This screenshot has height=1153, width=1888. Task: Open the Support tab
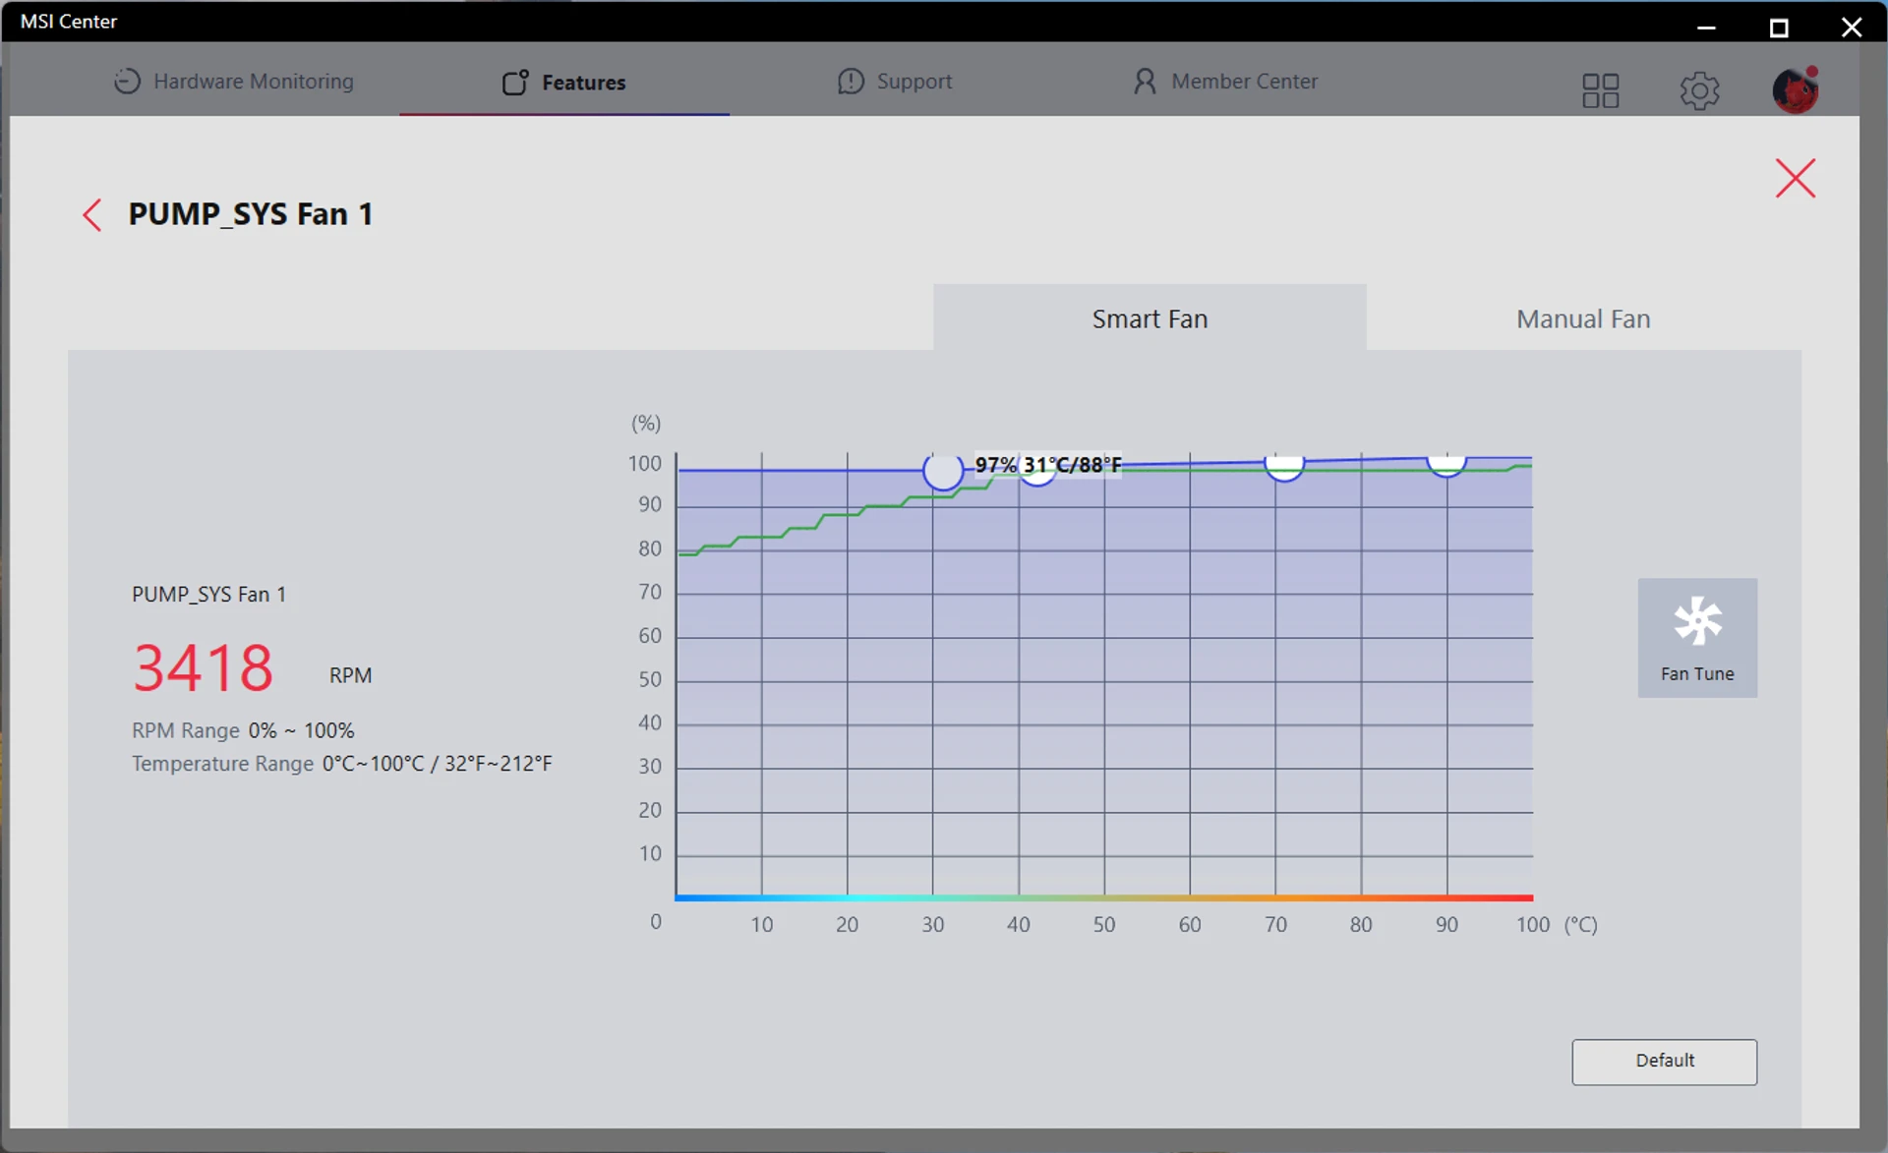coord(895,82)
